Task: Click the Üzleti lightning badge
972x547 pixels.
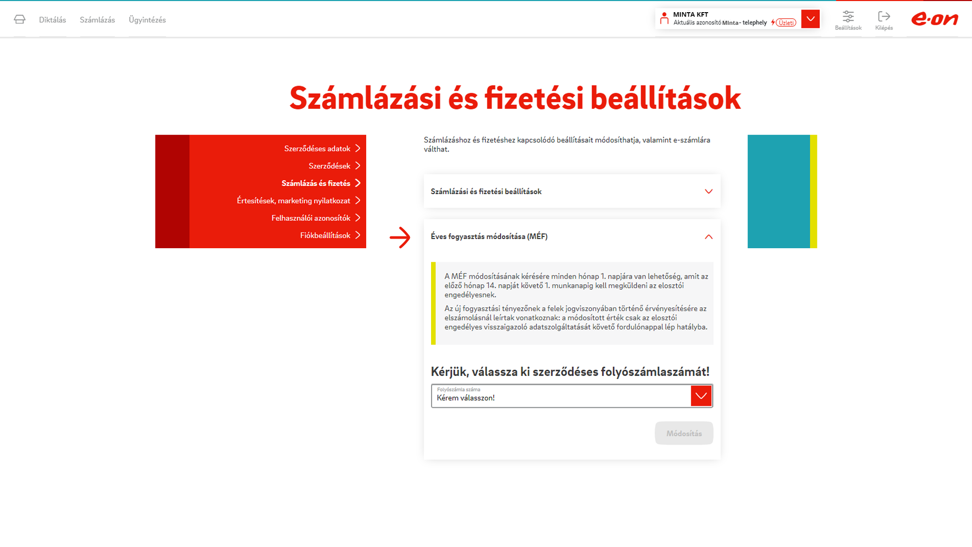Action: coord(784,23)
